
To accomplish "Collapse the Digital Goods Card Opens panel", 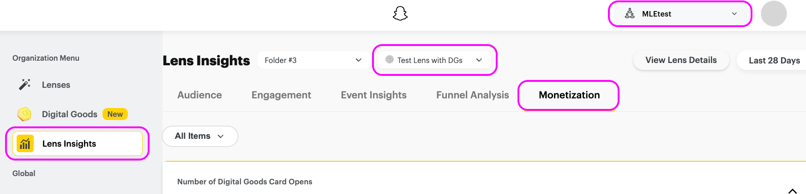I will click(x=792, y=191).
